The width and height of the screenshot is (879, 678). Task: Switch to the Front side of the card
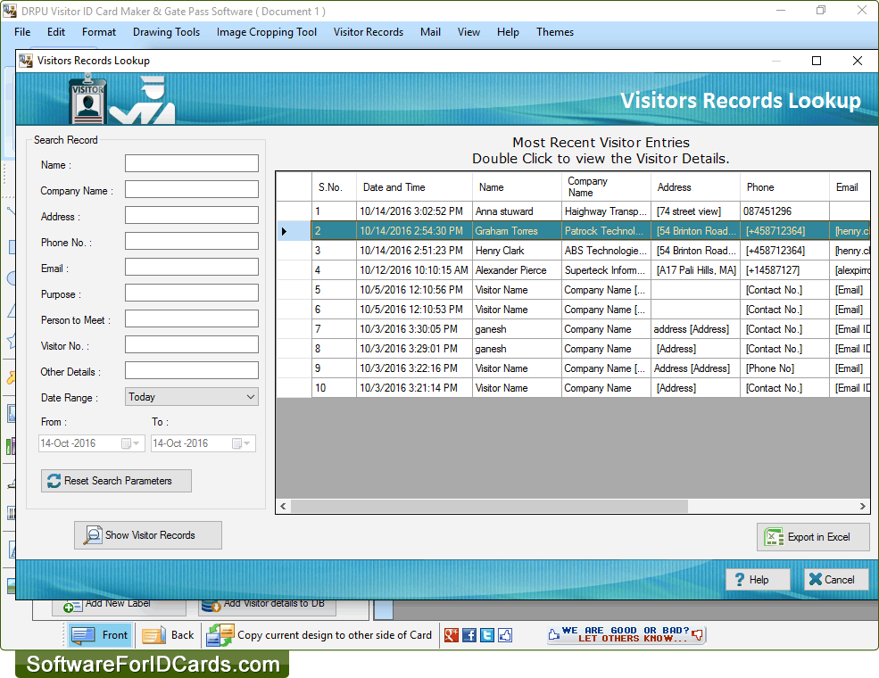click(x=100, y=635)
